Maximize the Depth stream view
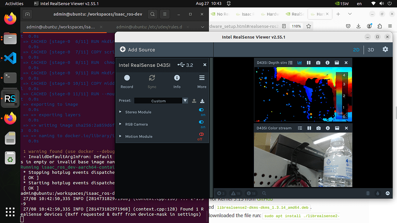Image resolution: width=397 pixels, height=223 pixels. point(337,62)
